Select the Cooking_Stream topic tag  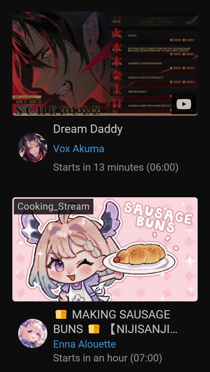53,206
